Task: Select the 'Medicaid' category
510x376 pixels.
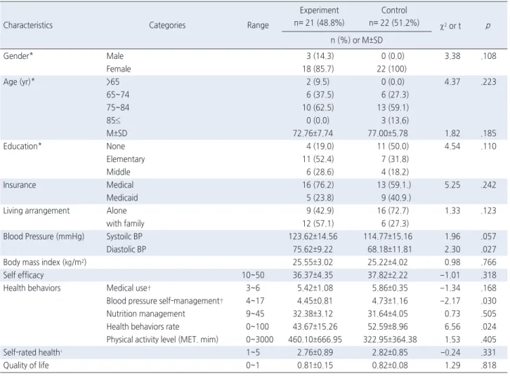Action: tap(122, 198)
